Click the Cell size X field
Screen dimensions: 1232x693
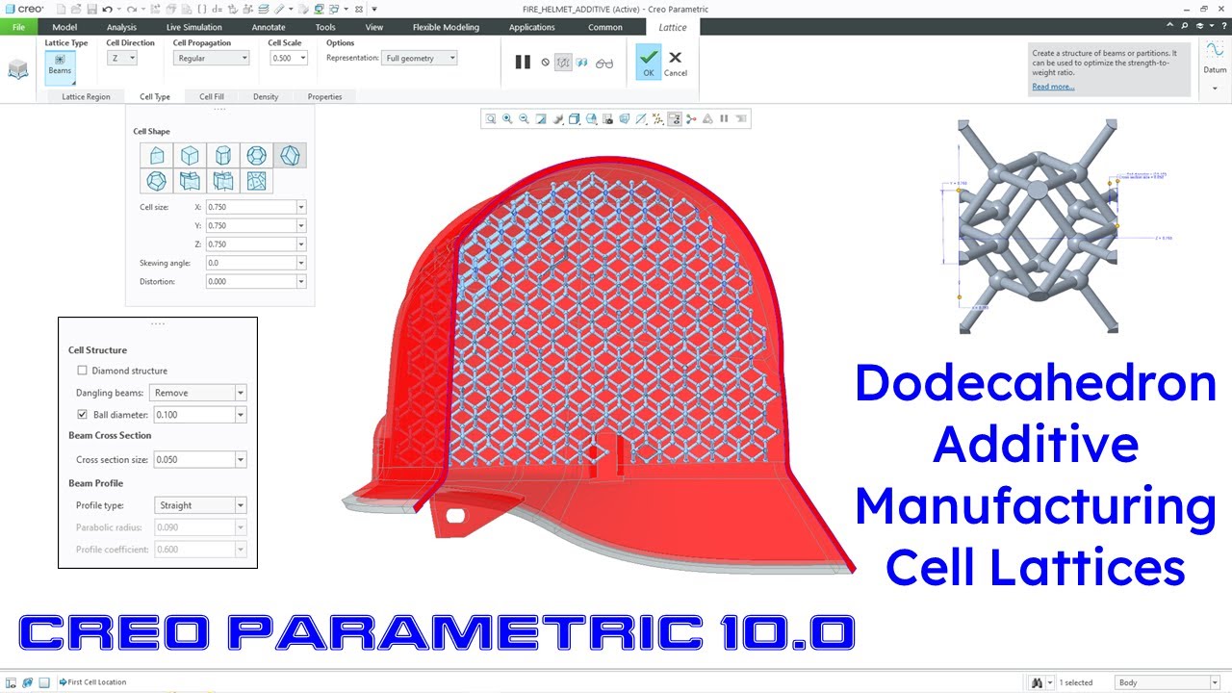250,207
